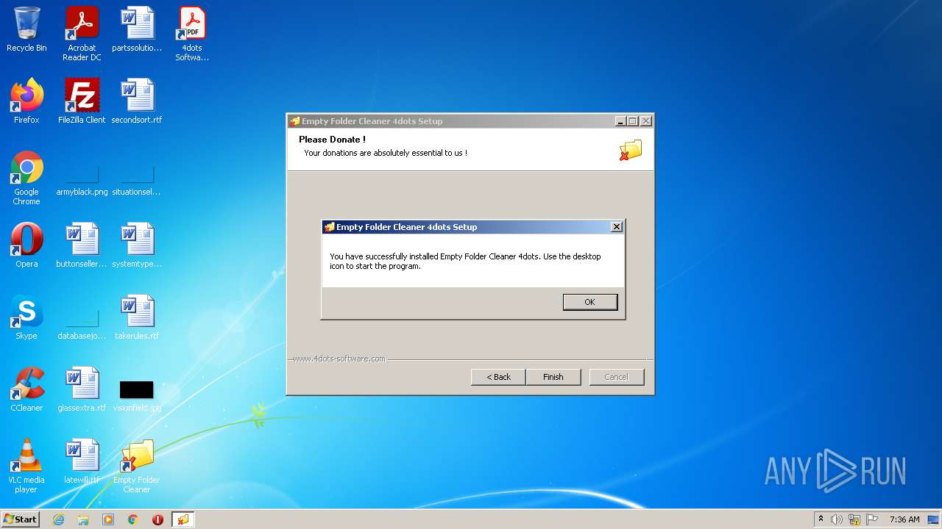Select the partssolutio document icon
This screenshot has height=529, width=942.
point(137,30)
